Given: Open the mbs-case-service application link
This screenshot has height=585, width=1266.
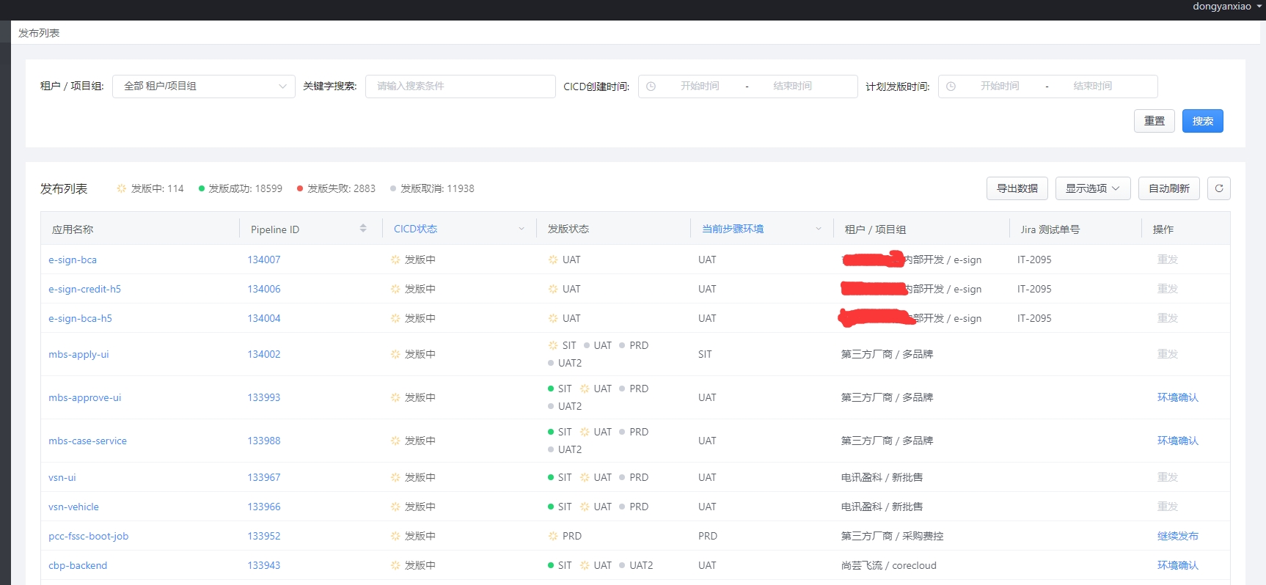Looking at the screenshot, I should [x=87, y=441].
